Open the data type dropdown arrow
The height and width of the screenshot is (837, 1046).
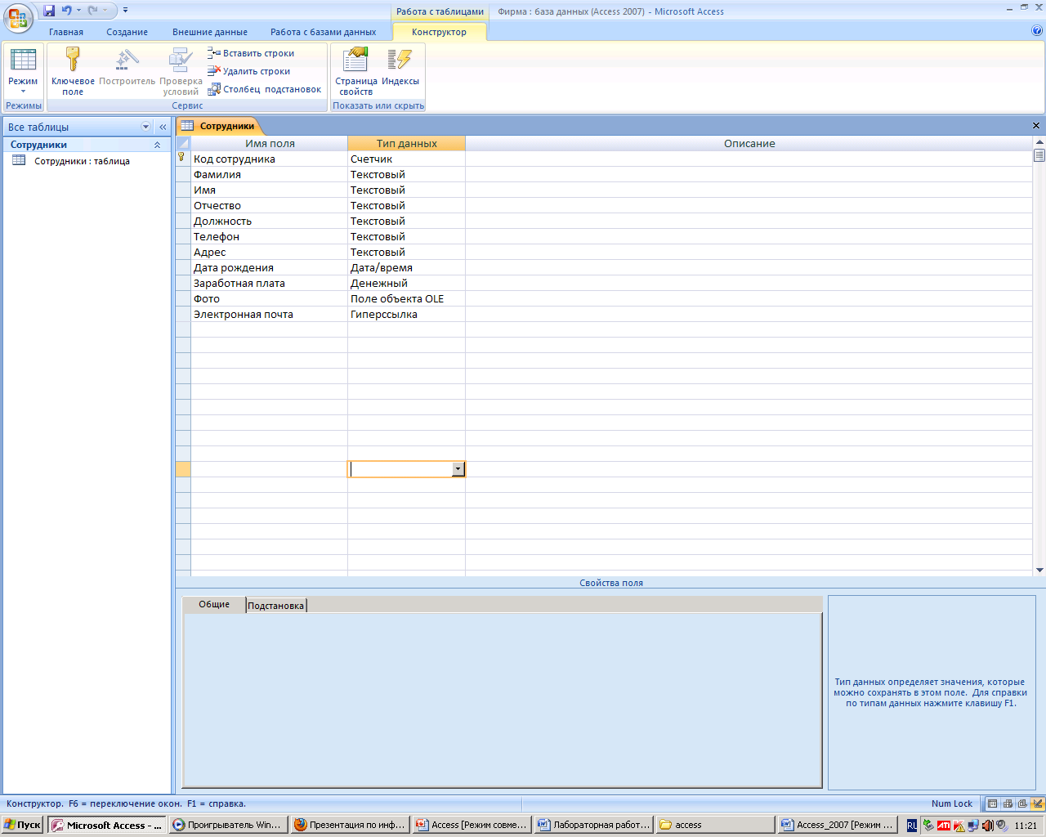click(x=458, y=469)
